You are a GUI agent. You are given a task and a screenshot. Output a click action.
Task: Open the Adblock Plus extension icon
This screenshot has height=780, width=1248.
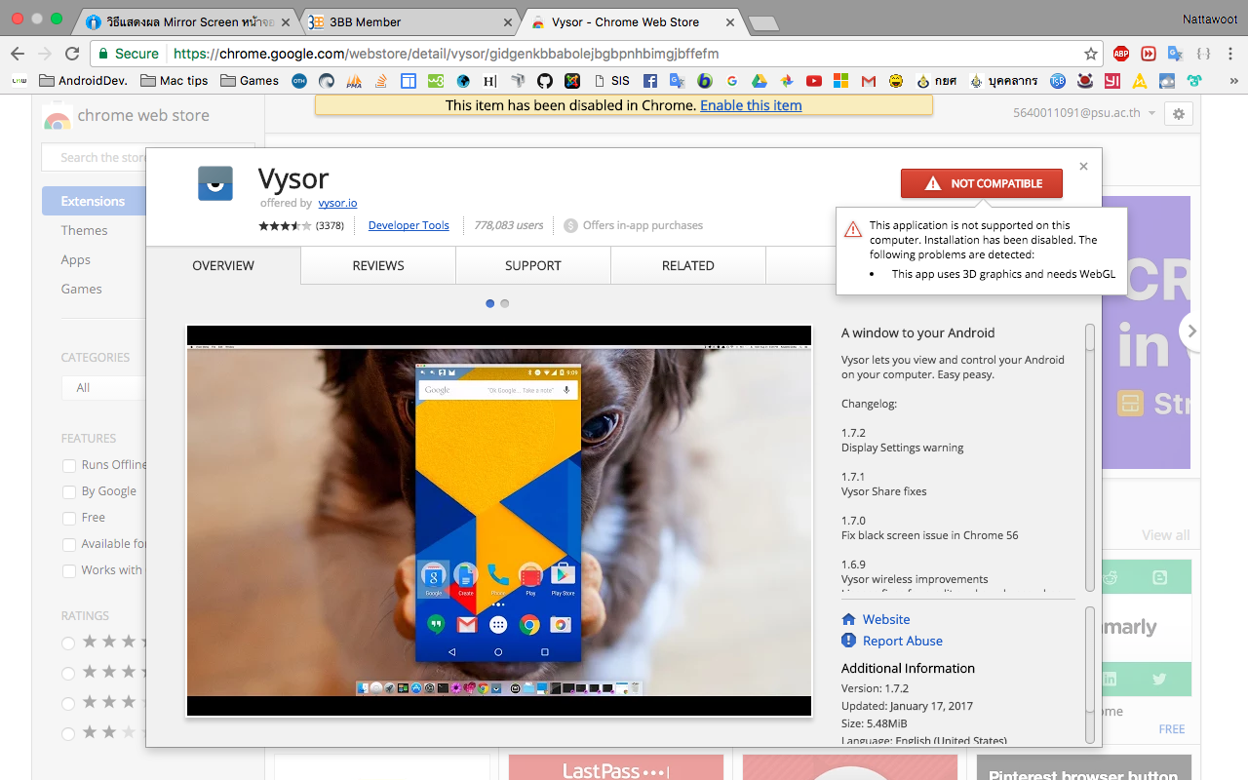[x=1121, y=54]
